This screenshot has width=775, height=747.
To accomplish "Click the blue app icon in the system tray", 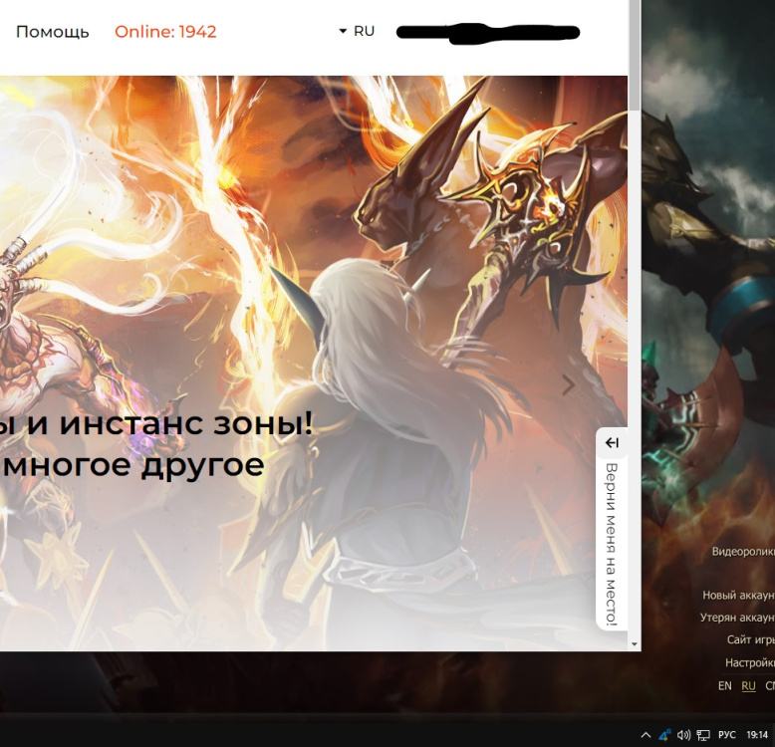I will tap(664, 736).
